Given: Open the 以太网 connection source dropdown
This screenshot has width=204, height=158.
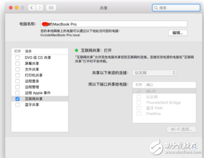Looking at the screenshot, I should click(154, 73).
